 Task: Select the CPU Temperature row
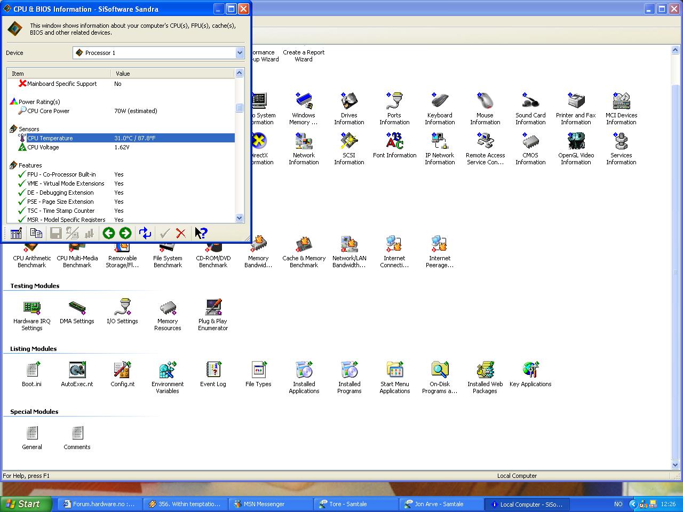point(121,138)
